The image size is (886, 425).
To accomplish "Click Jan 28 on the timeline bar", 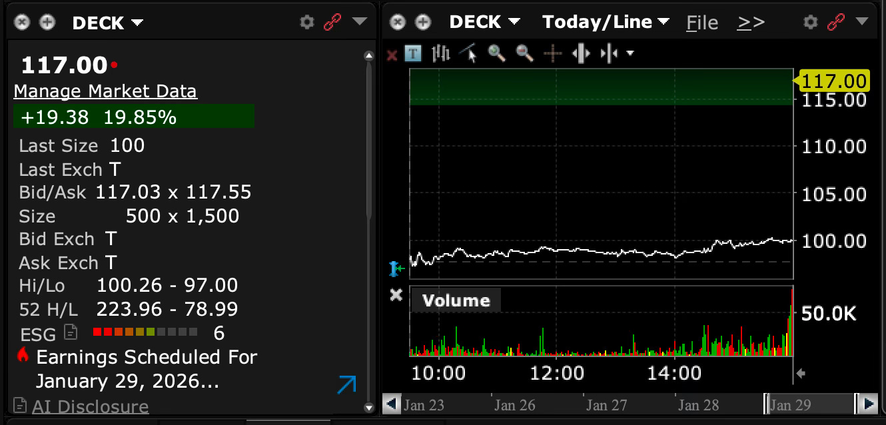I will 698,404.
